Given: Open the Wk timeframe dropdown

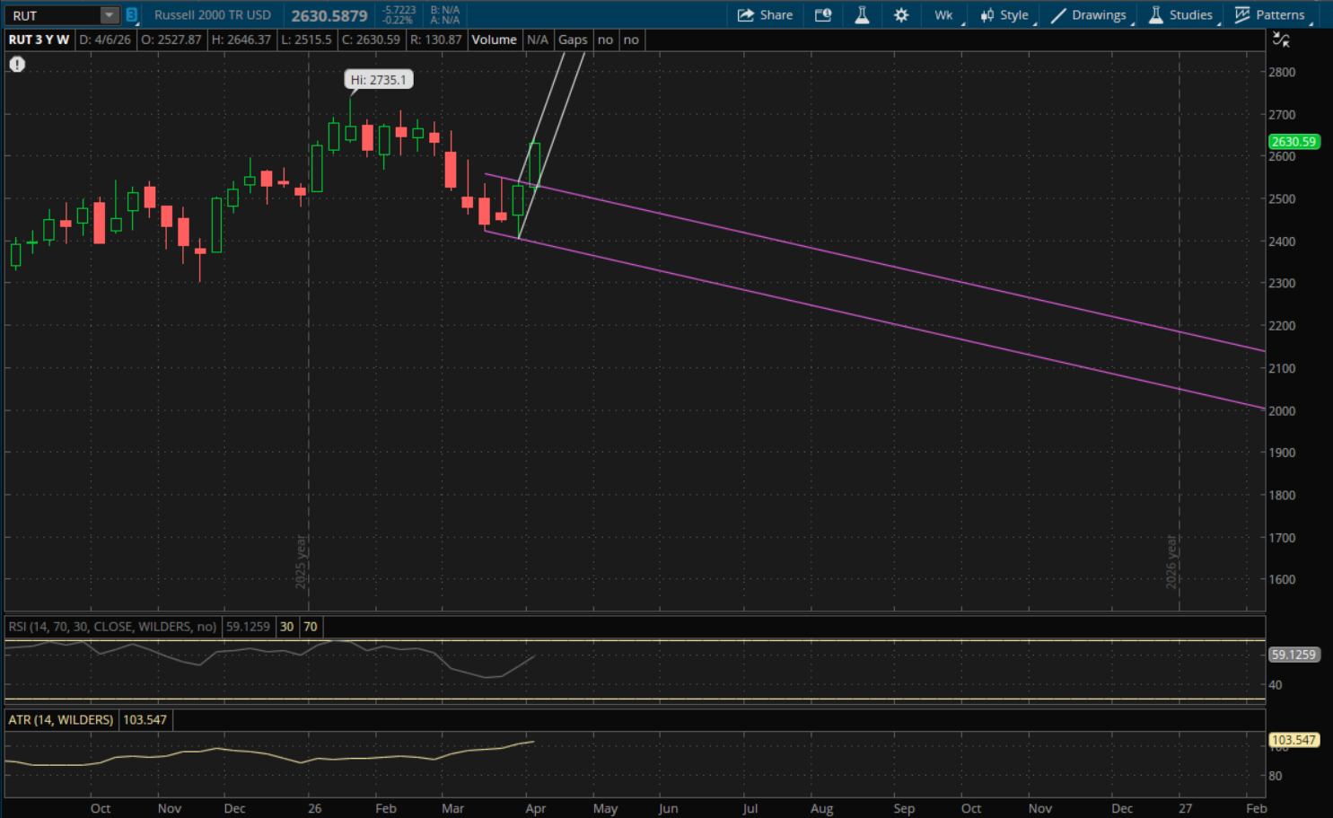Looking at the screenshot, I should click(943, 15).
